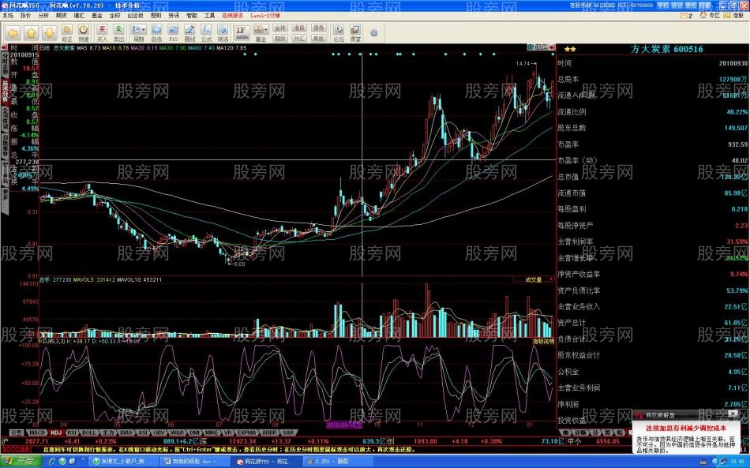Click the yellow left arrow back button
The width and height of the screenshot is (750, 468).
tap(13, 32)
